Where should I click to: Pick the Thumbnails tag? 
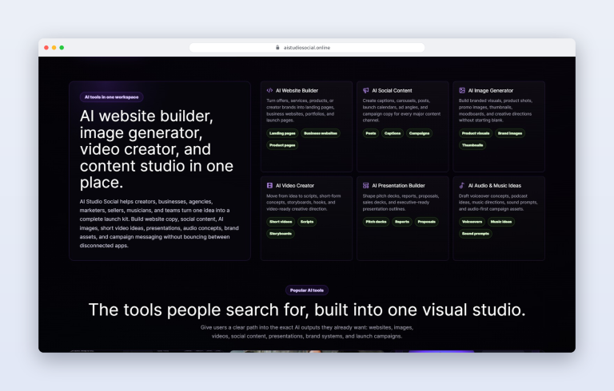(x=472, y=145)
